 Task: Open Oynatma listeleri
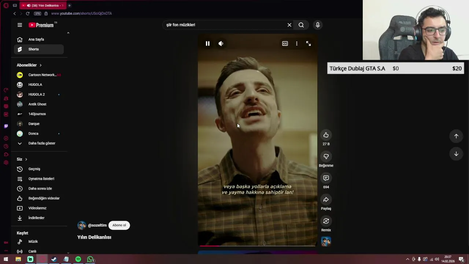click(38, 179)
